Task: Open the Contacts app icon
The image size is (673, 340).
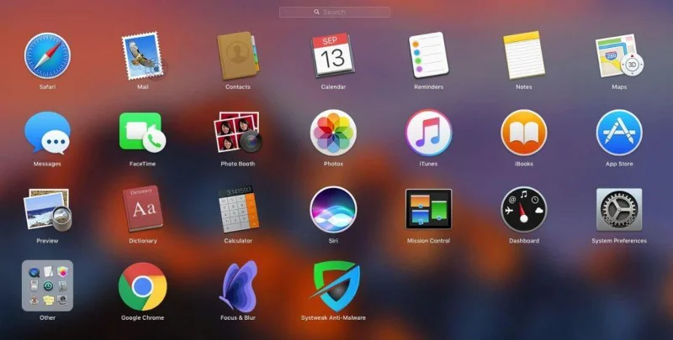Action: [238, 55]
